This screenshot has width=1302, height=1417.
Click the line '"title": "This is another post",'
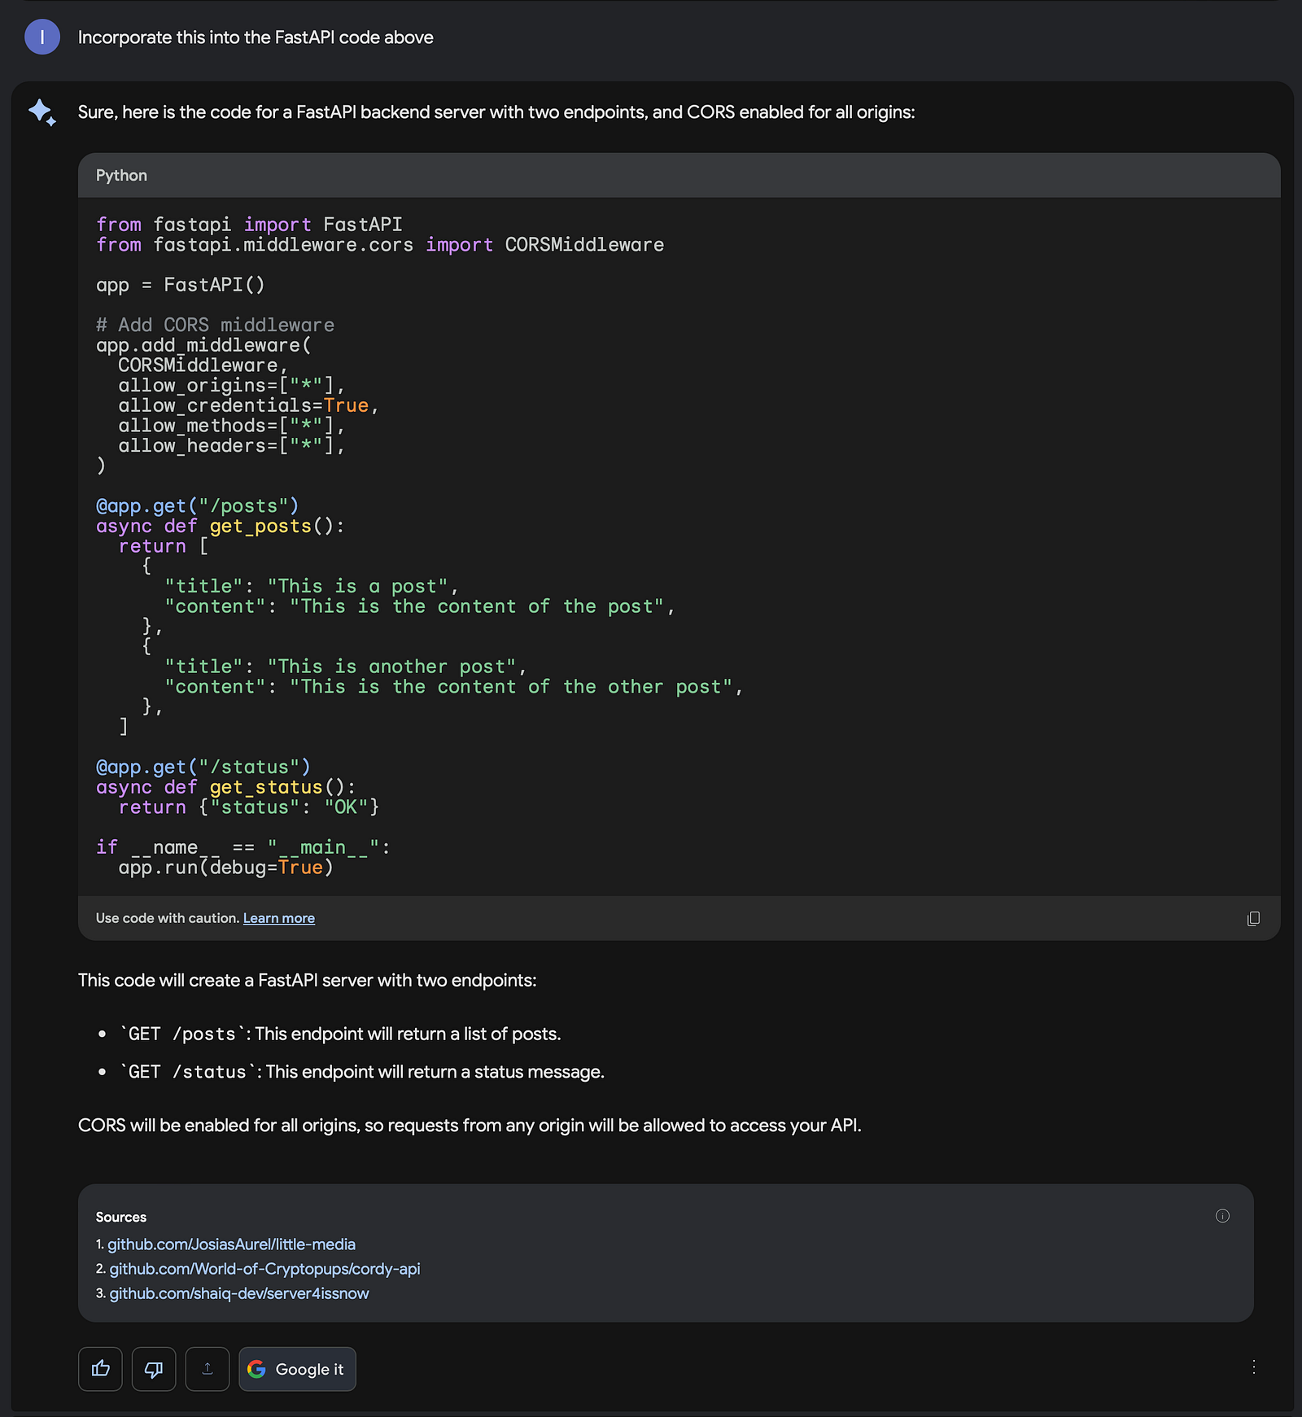tap(345, 667)
